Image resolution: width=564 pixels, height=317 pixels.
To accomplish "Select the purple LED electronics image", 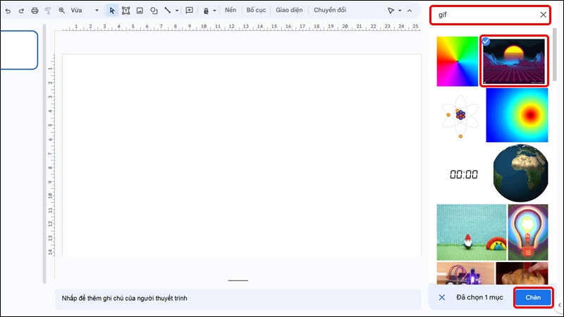I will [x=465, y=273].
